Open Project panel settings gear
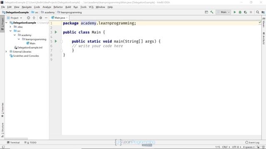The height and width of the screenshot is (149, 266). [x=41, y=18]
